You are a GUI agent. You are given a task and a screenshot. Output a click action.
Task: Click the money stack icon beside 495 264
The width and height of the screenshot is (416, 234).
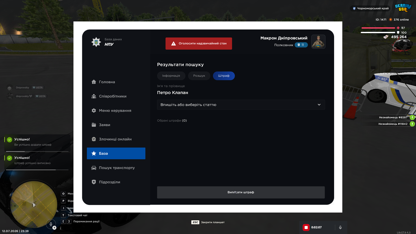[386, 37]
